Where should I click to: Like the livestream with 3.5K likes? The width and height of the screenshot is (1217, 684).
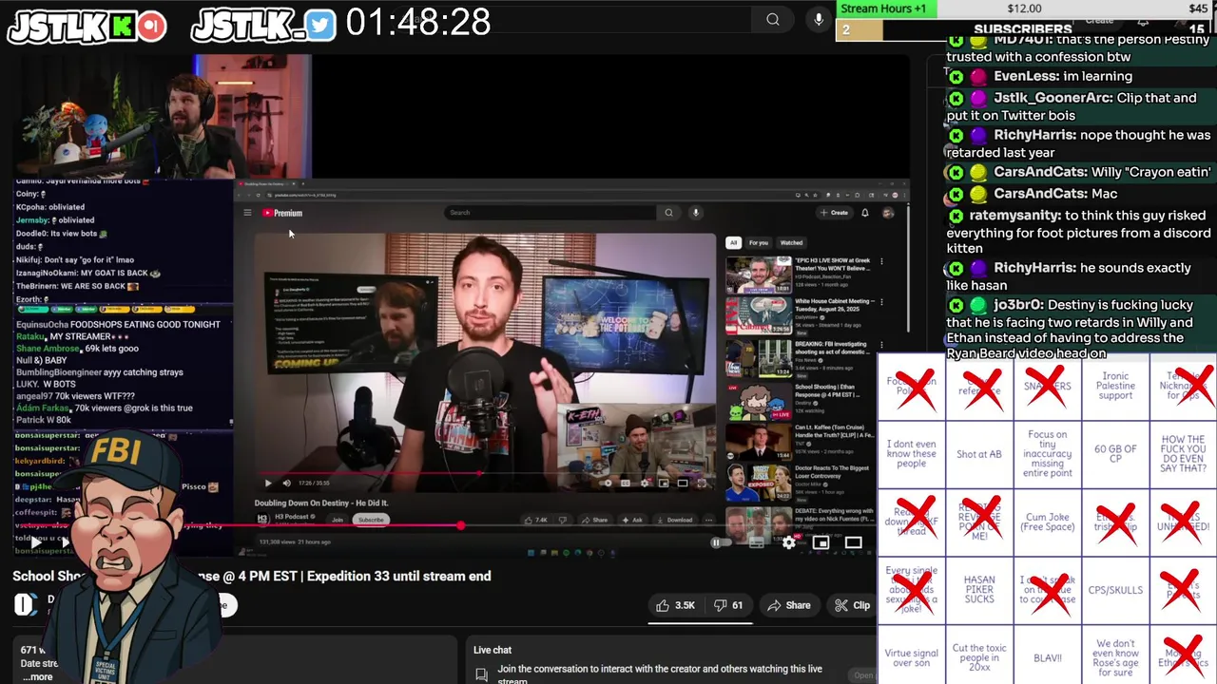coord(674,605)
